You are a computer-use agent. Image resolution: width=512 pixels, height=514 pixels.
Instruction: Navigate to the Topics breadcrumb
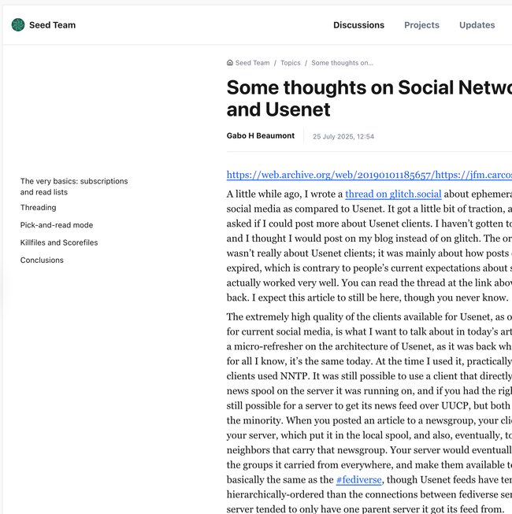point(291,63)
